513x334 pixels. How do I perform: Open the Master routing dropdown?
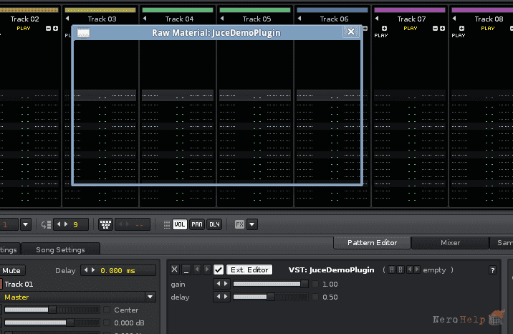pos(150,297)
